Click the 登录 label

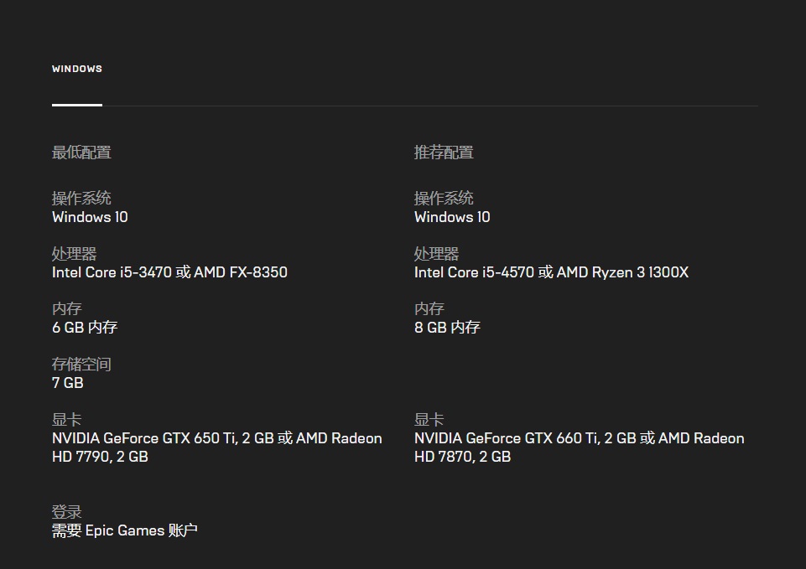[66, 512]
